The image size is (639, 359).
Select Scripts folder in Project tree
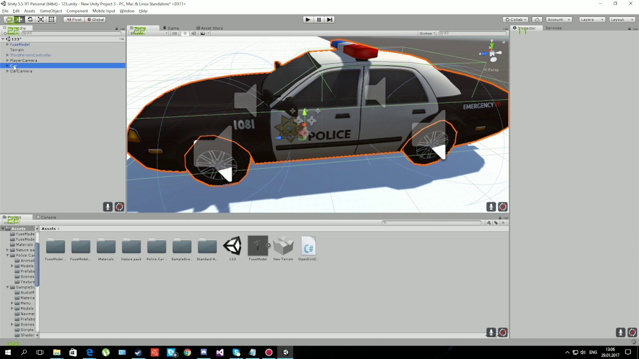pos(27,330)
